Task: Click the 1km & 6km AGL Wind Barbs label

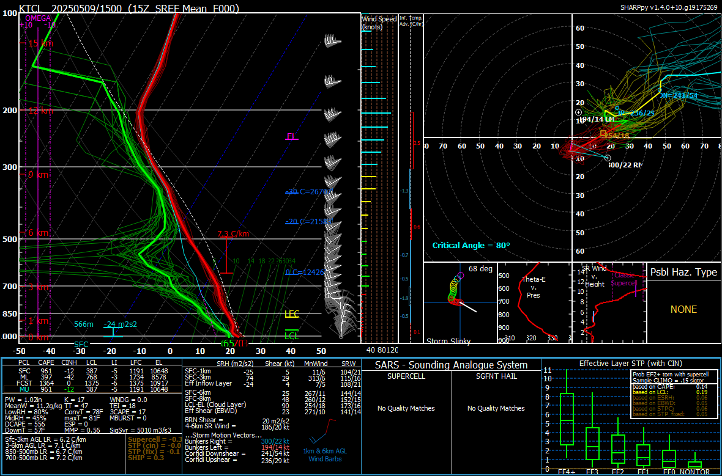Action: tap(325, 455)
